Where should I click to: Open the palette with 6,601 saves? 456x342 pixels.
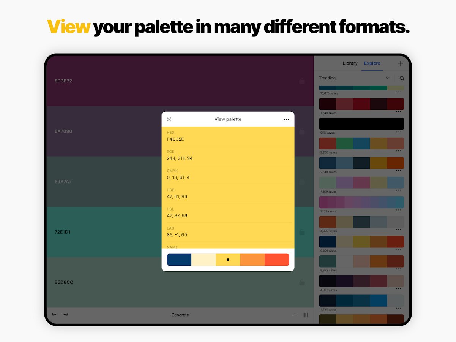pyautogui.click(x=361, y=242)
